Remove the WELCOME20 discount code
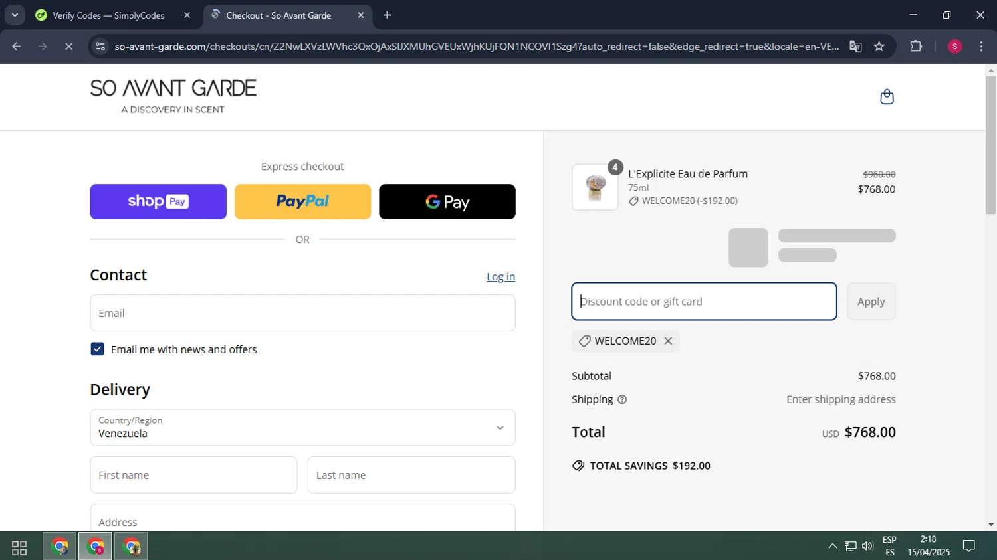This screenshot has height=560, width=997. [668, 341]
